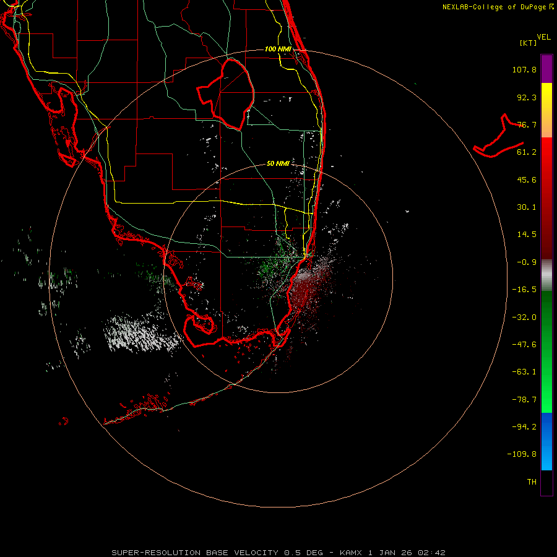Click the 50 NMI range ring label
The width and height of the screenshot is (557, 557).
coord(278,164)
